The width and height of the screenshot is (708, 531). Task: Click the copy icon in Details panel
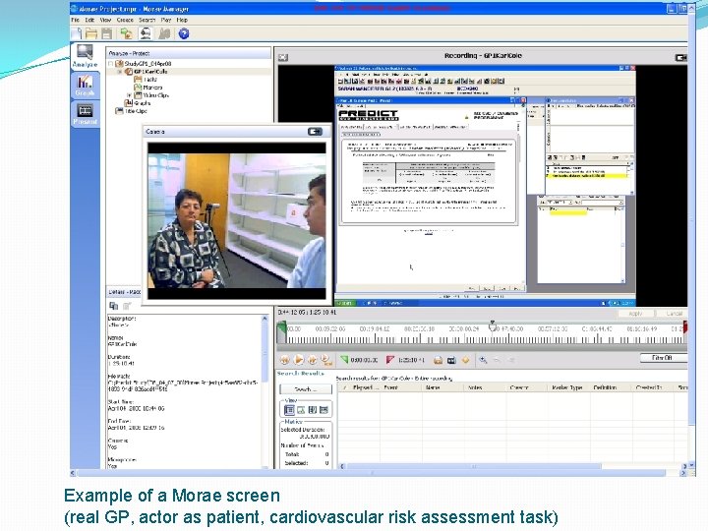point(114,306)
